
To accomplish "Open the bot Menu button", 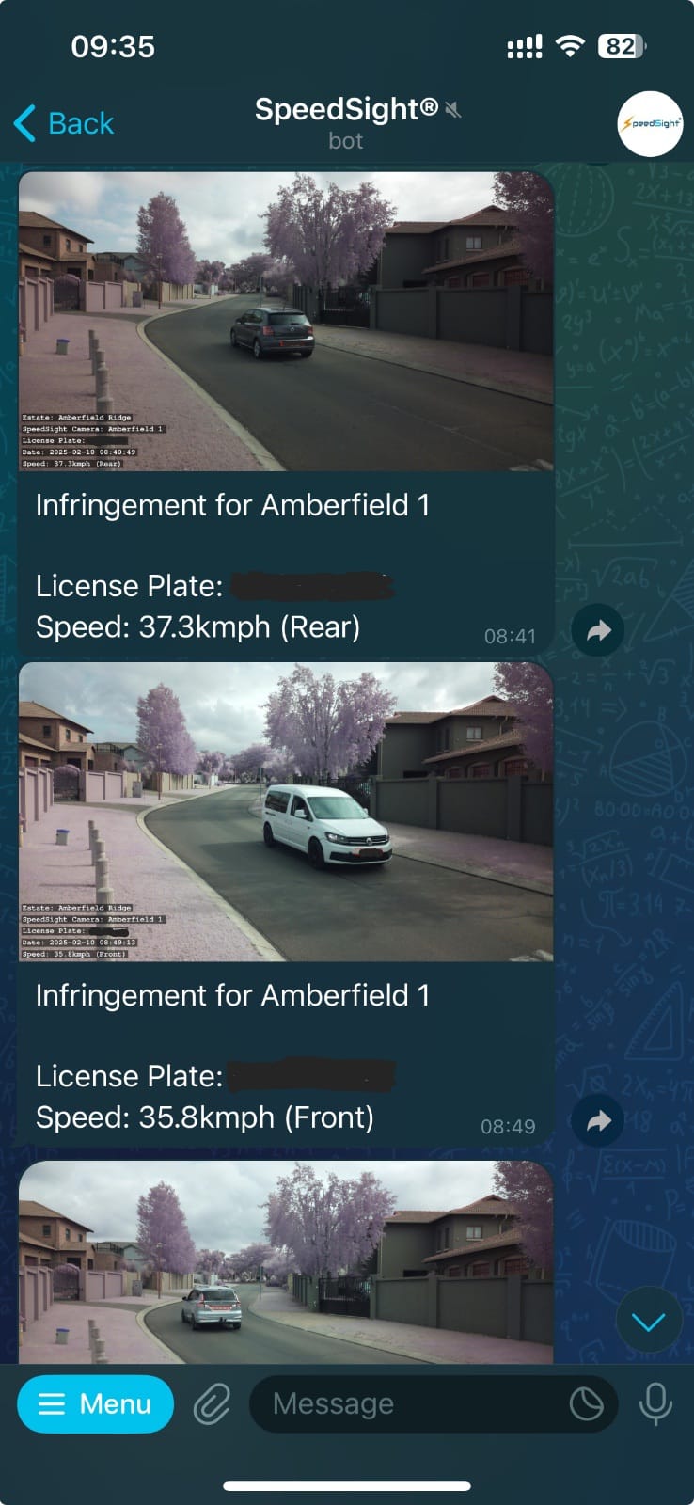I will pos(95,1404).
